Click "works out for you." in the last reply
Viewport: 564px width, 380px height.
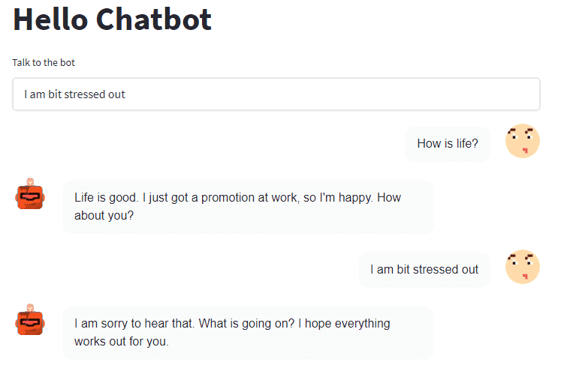click(122, 342)
